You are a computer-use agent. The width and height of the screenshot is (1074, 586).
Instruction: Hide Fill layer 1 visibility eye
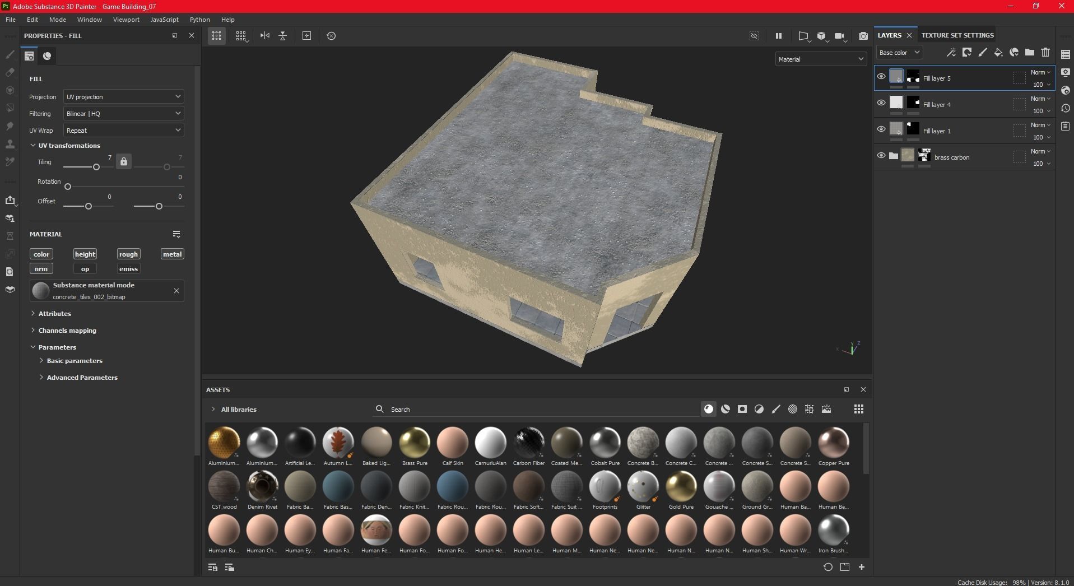tap(881, 129)
